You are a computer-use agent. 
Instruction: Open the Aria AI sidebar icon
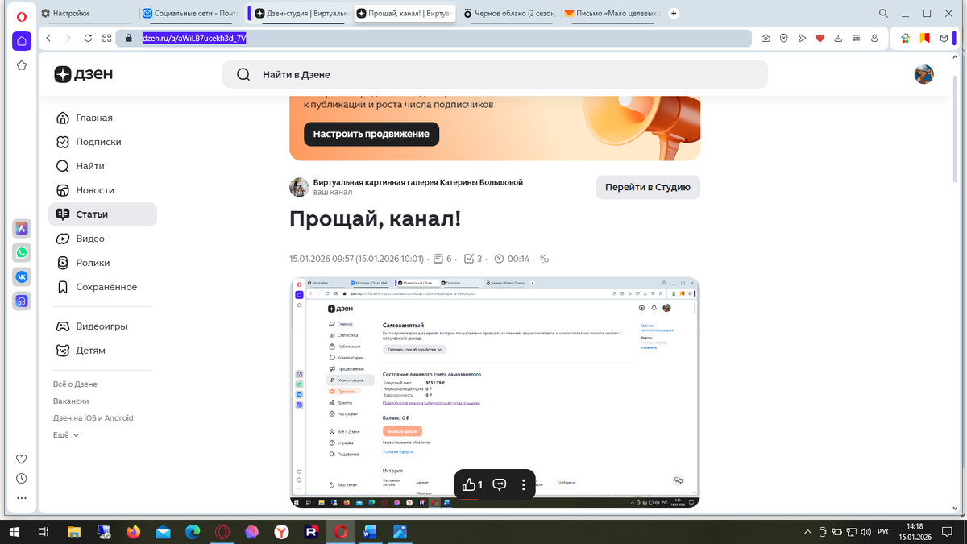tap(22, 228)
